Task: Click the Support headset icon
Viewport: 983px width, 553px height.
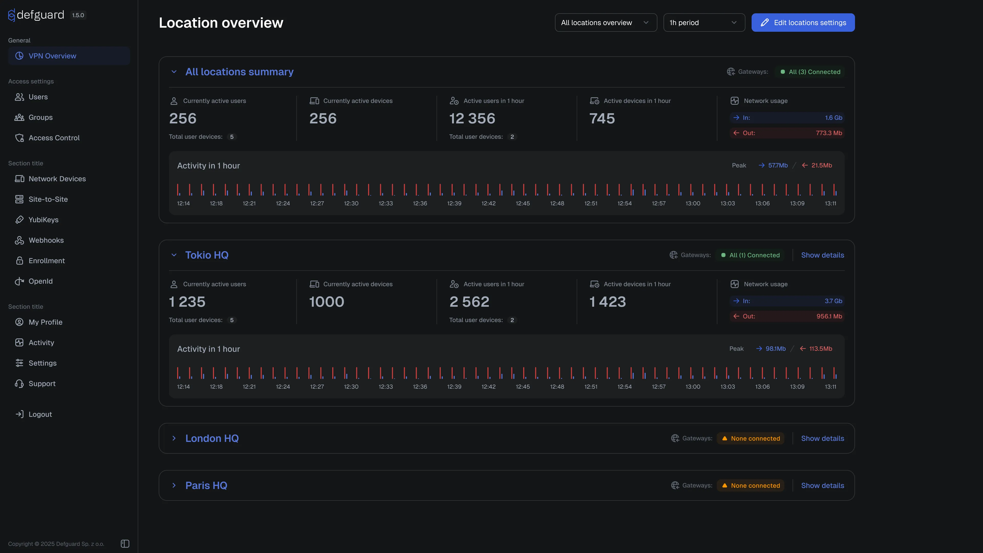Action: [19, 384]
